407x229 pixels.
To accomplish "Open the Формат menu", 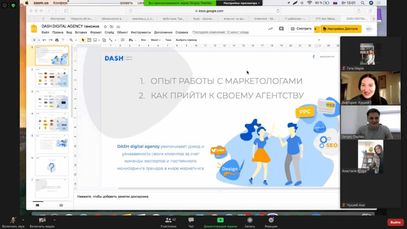I will pyautogui.click(x=96, y=33).
